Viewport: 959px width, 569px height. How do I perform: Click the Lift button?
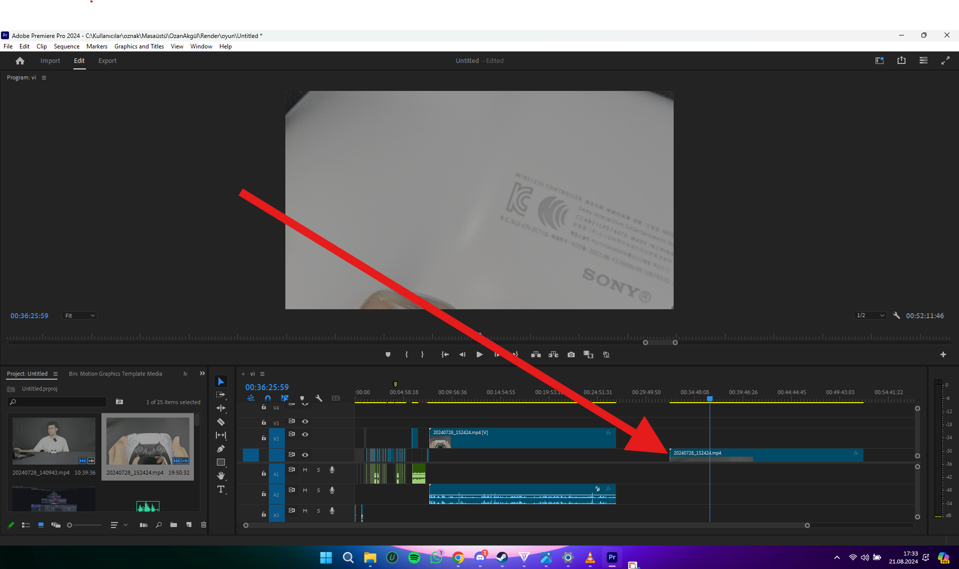(536, 355)
